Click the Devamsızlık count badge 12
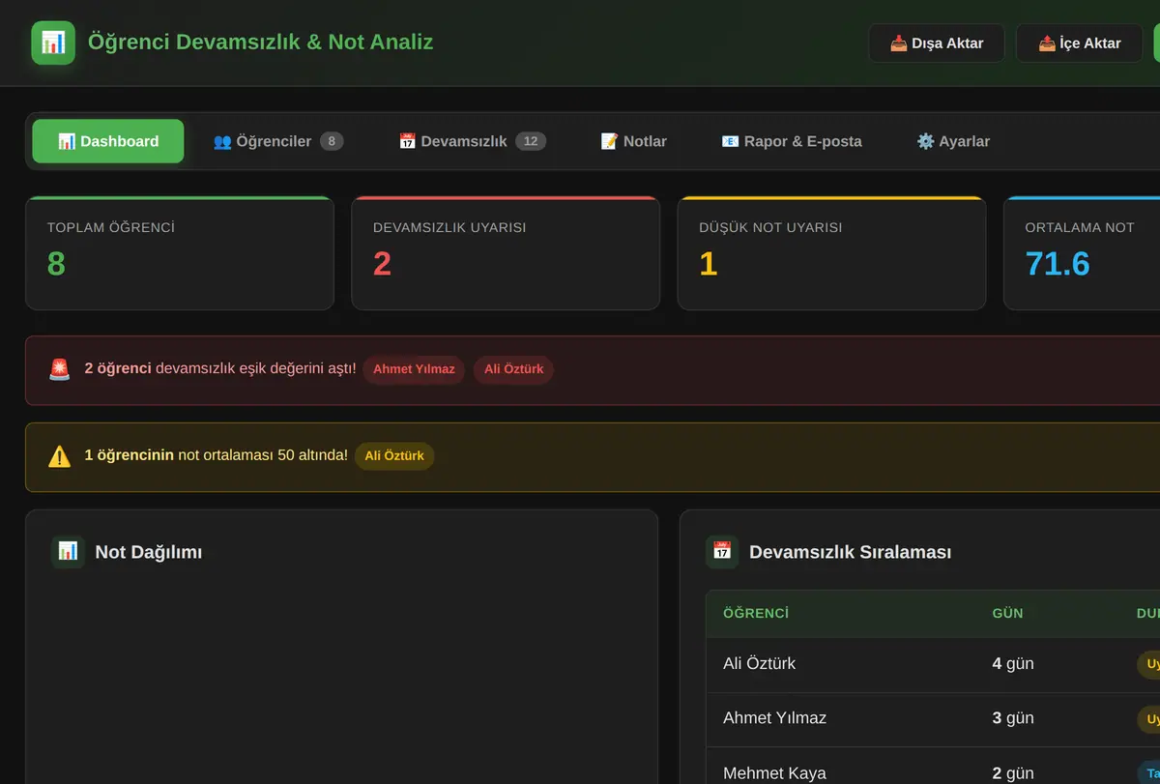Viewport: 1160px width, 784px height. (531, 141)
